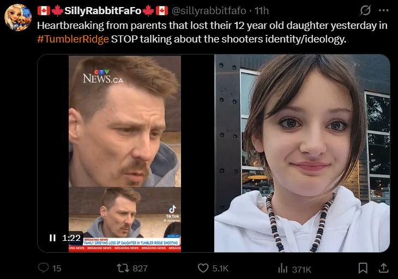Click the 1:22 video time indicator
Viewport: 398px width, 279px height.
71,238
